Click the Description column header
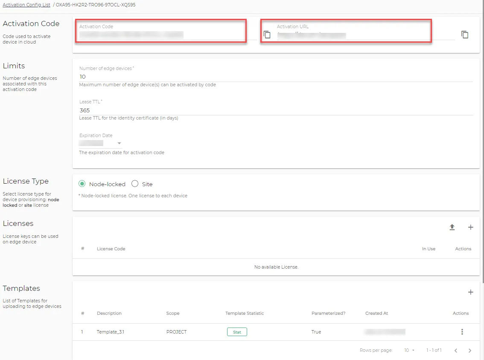Screen dimensions: 484x360 tap(109, 313)
